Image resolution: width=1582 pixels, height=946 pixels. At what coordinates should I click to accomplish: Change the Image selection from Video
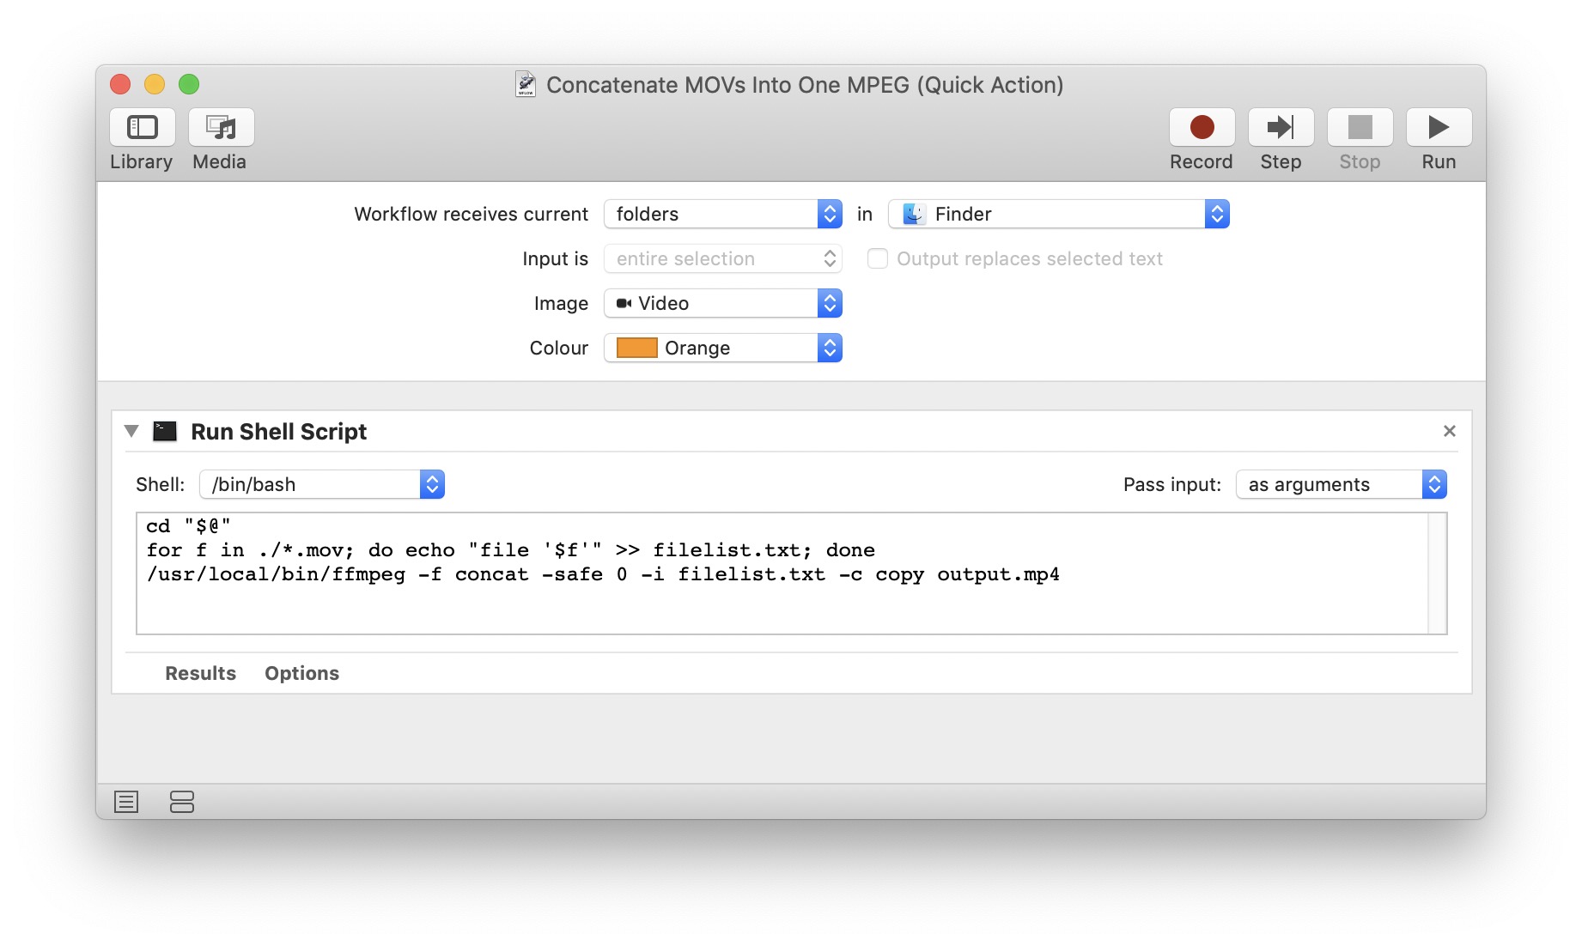point(721,303)
